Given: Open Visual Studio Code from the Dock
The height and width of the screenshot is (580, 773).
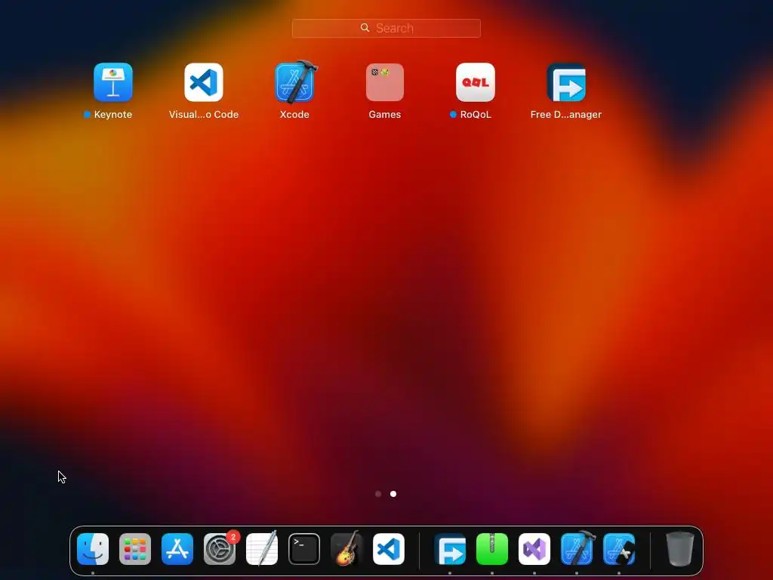Looking at the screenshot, I should click(x=389, y=549).
